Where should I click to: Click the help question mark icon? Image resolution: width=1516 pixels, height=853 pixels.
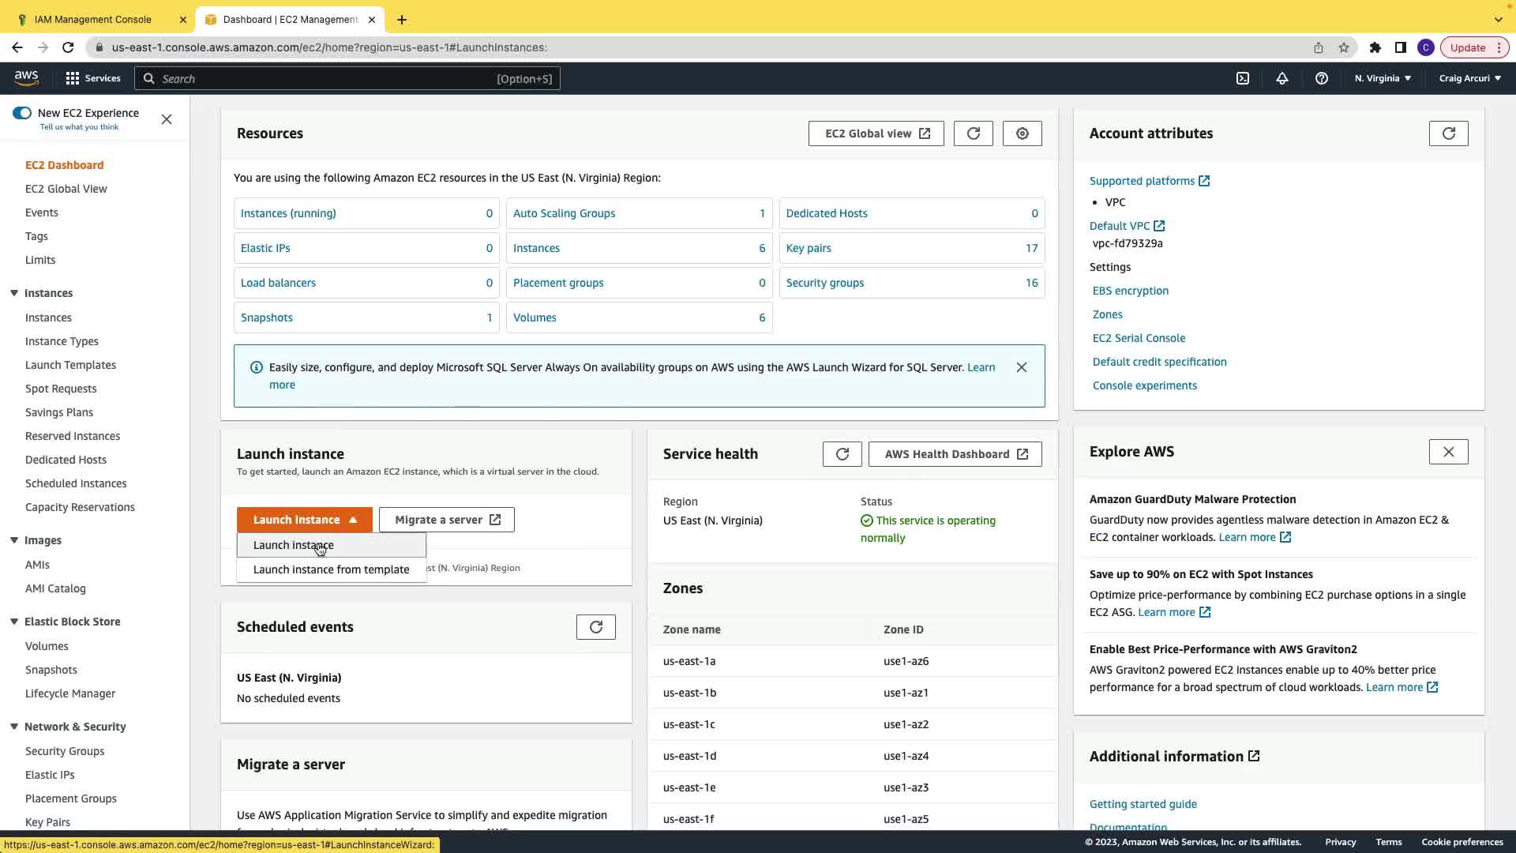point(1322,78)
